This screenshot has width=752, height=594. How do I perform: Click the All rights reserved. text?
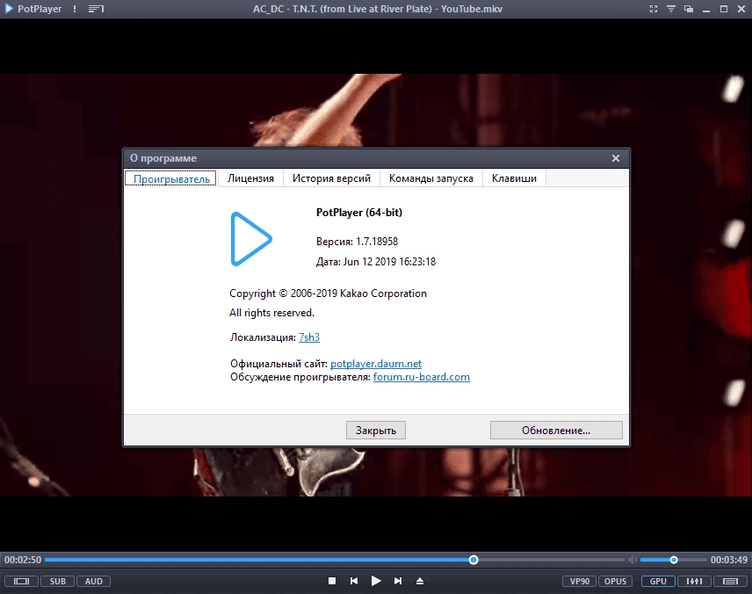pyautogui.click(x=272, y=313)
